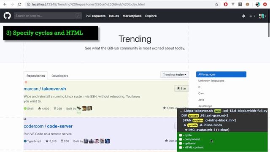Open Marketplace in navbar
The height and width of the screenshot is (152, 270).
pos(132,16)
